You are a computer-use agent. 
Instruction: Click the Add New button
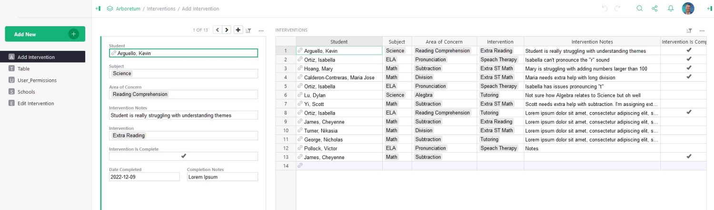(45, 34)
